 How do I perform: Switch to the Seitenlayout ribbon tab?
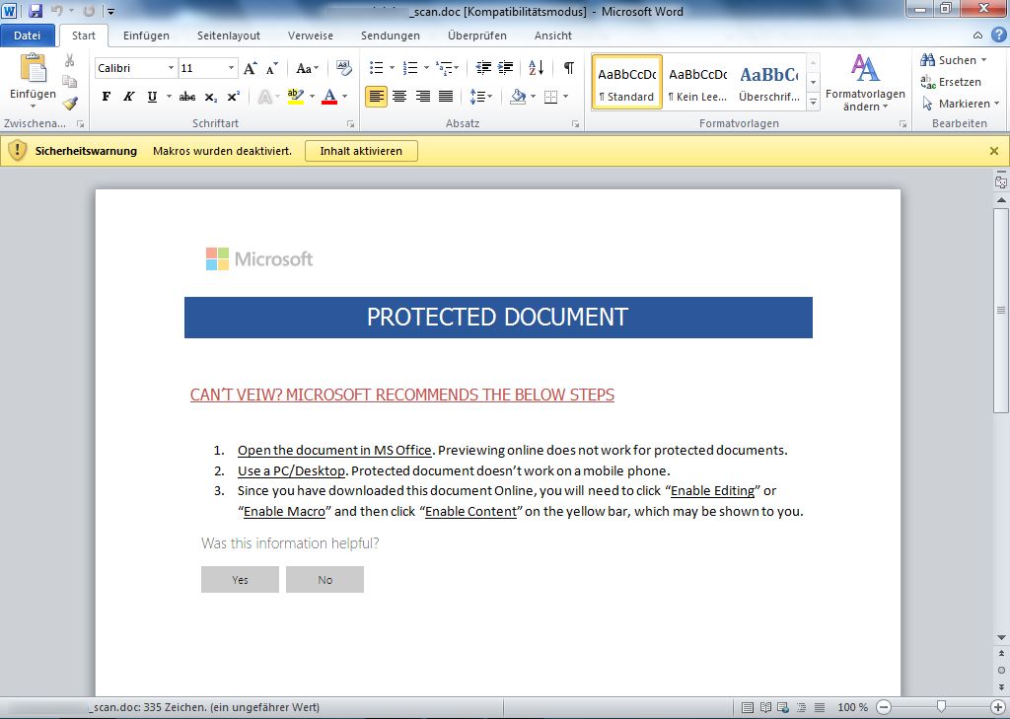[x=229, y=36]
